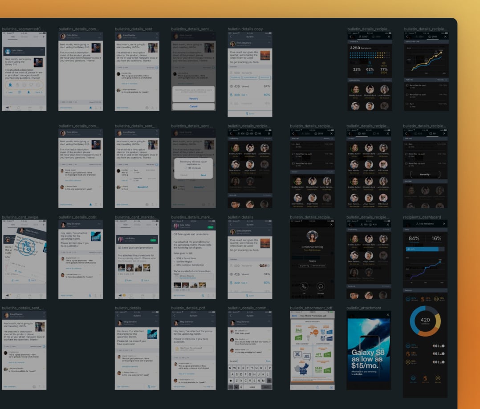The width and height of the screenshot is (480, 409).
Task: Click the Done link in the PDF viewer header
Action: coord(294,315)
